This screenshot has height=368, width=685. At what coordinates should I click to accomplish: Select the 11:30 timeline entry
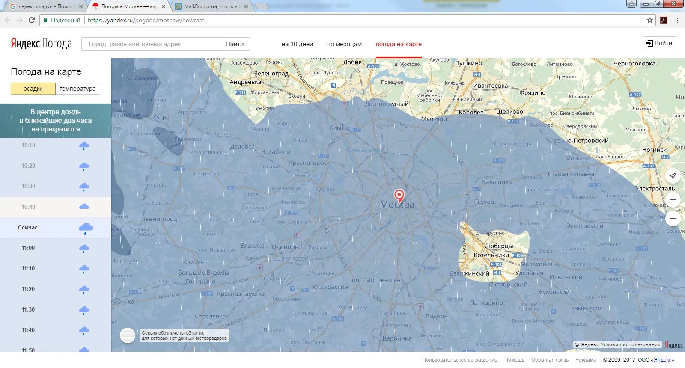pyautogui.click(x=56, y=310)
